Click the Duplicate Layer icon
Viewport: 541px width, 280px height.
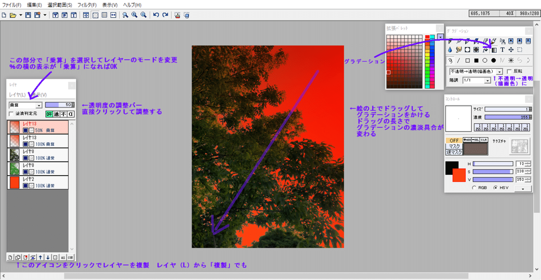(x=18, y=257)
